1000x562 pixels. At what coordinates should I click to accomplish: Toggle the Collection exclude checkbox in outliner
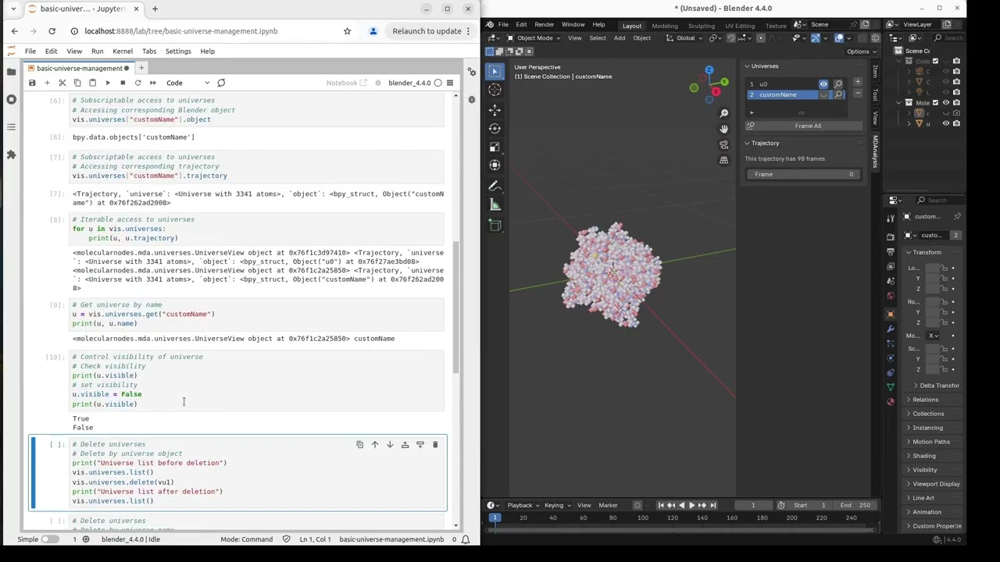coord(936,61)
